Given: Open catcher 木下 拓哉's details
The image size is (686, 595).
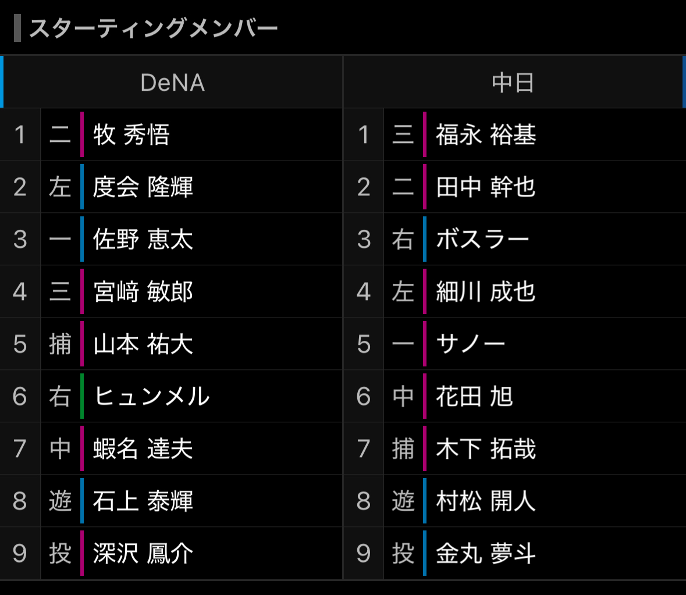Looking at the screenshot, I should [486, 449].
